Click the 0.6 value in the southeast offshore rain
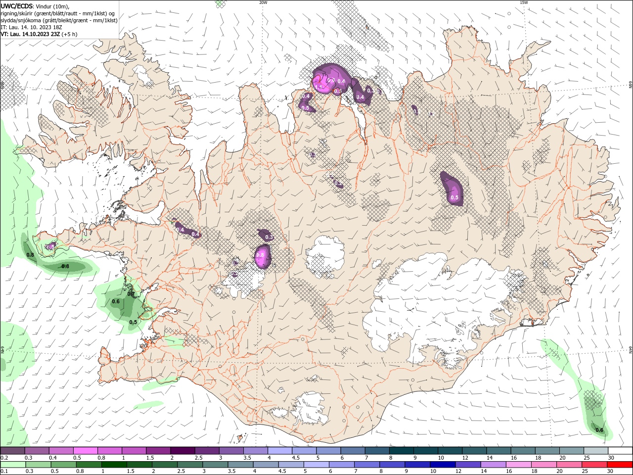The width and height of the screenshot is (633, 475). (599, 430)
